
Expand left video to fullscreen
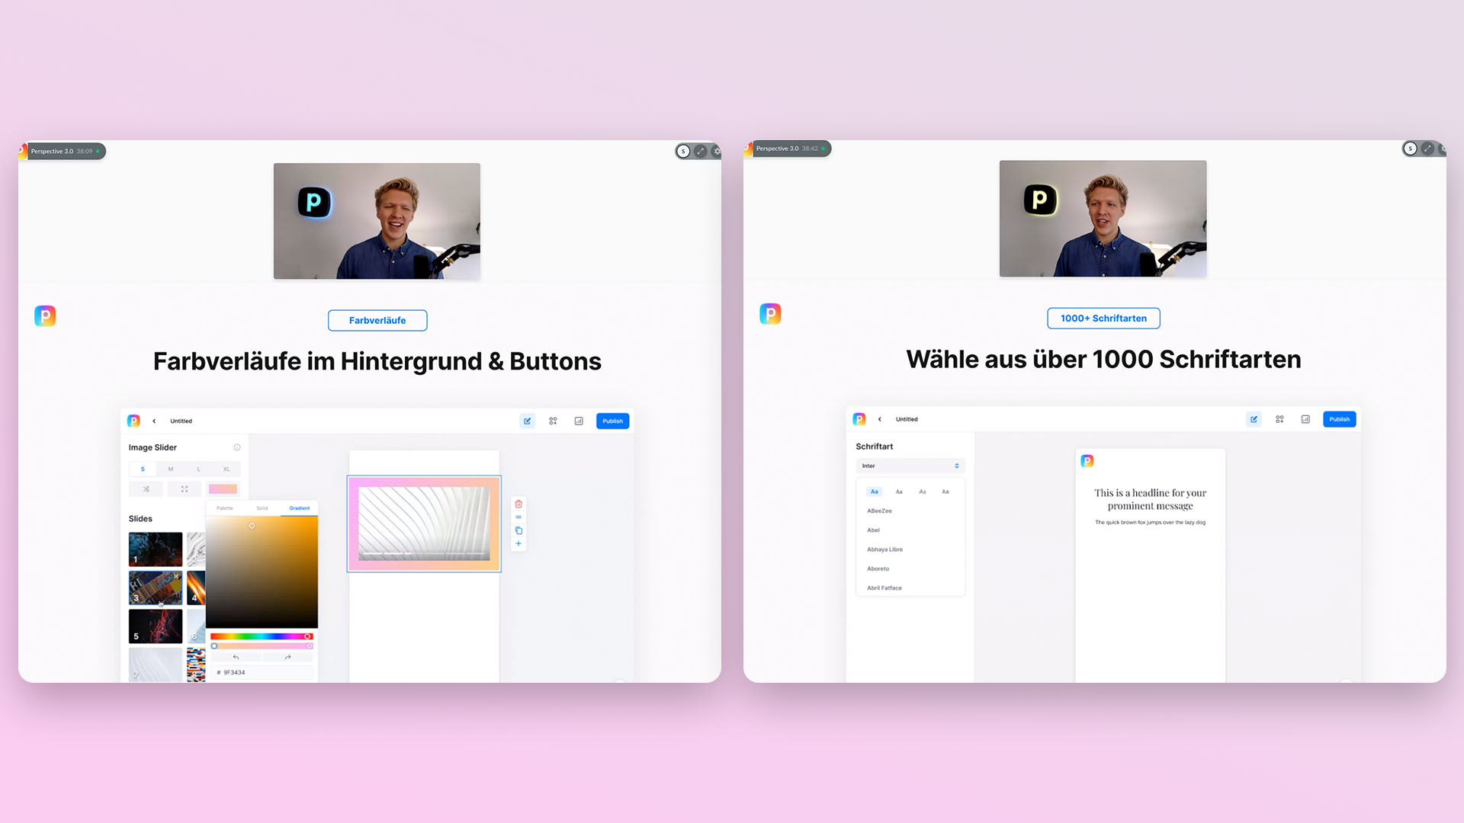tap(700, 151)
